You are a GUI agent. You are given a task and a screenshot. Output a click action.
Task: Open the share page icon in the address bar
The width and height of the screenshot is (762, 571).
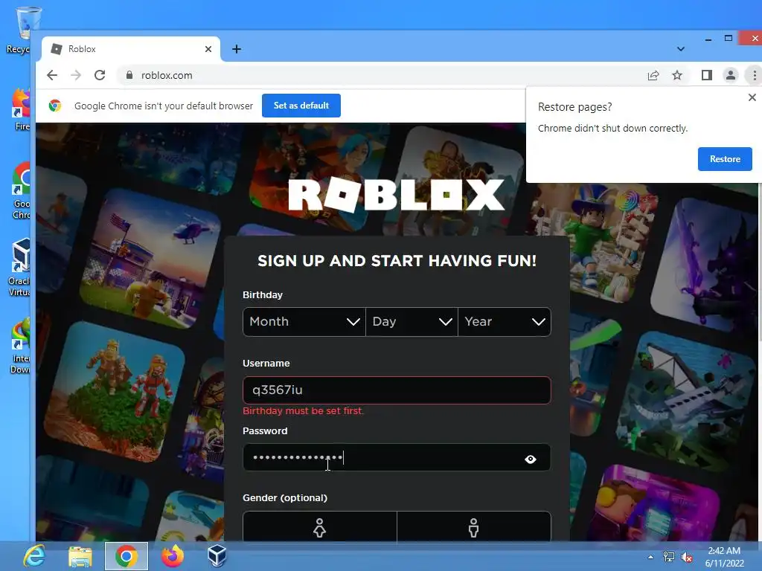tap(653, 75)
